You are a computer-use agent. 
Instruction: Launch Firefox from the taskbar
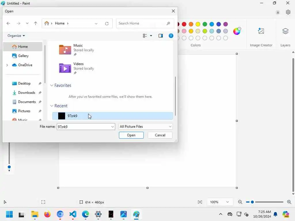(48, 214)
